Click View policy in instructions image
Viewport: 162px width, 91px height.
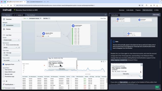click(126, 74)
